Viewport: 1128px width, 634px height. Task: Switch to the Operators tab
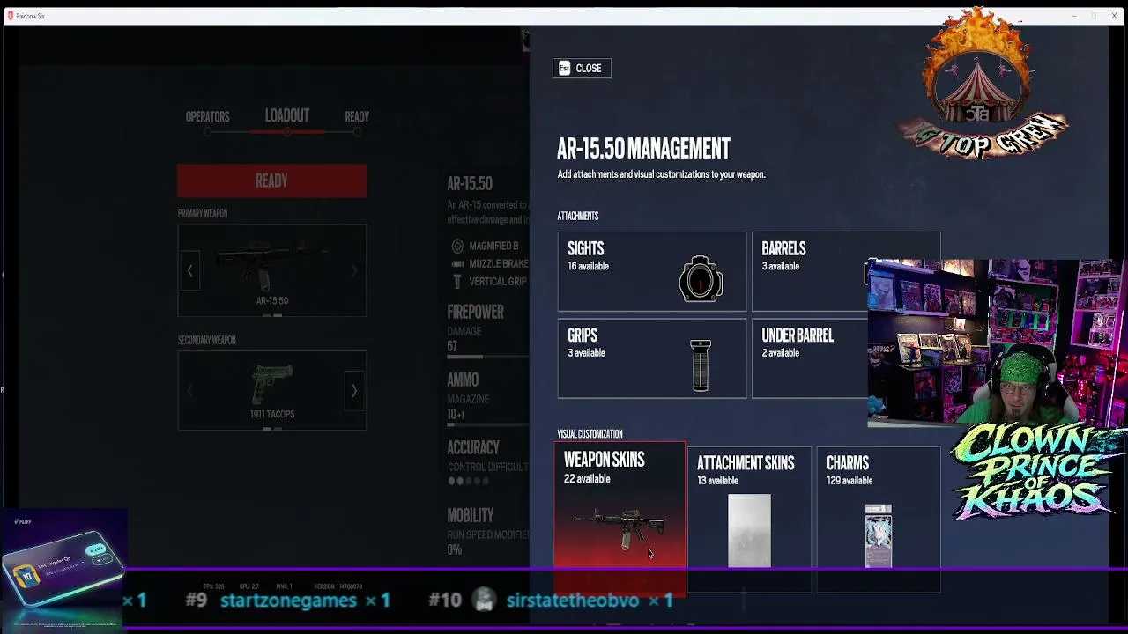pyautogui.click(x=207, y=116)
